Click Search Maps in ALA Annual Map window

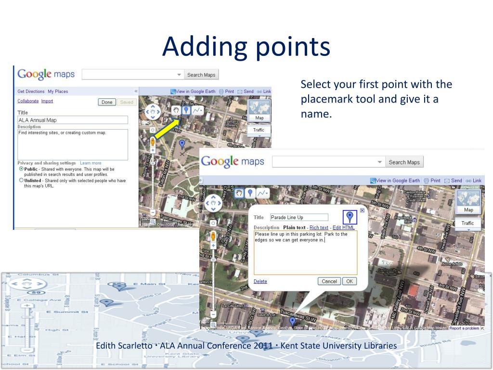pyautogui.click(x=201, y=75)
